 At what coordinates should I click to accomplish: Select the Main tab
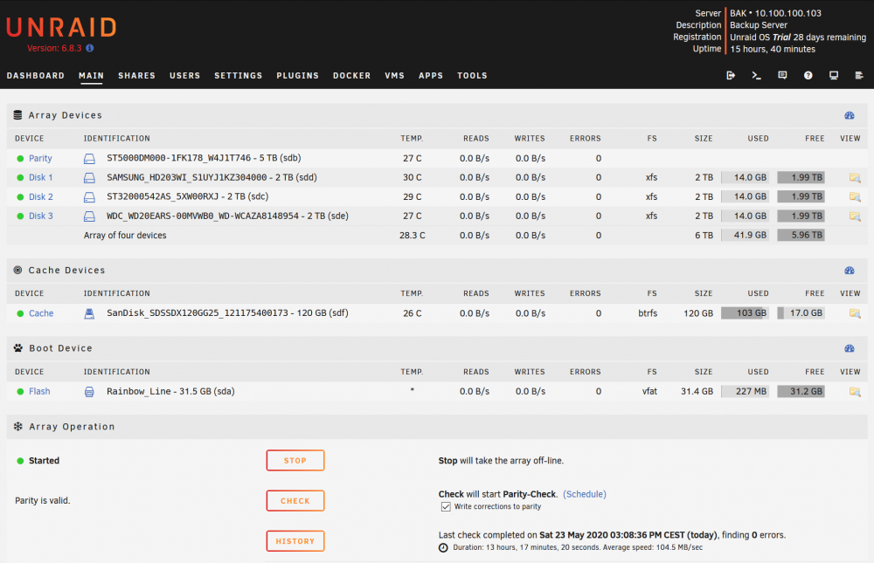pyautogui.click(x=92, y=76)
